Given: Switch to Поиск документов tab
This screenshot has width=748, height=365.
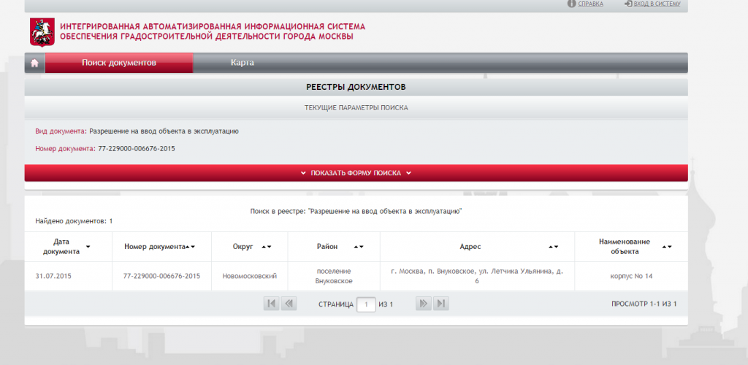Looking at the screenshot, I should [x=119, y=63].
